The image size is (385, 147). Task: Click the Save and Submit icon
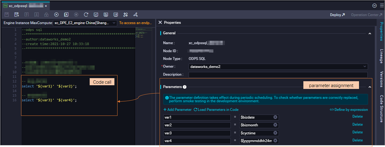(17, 15)
